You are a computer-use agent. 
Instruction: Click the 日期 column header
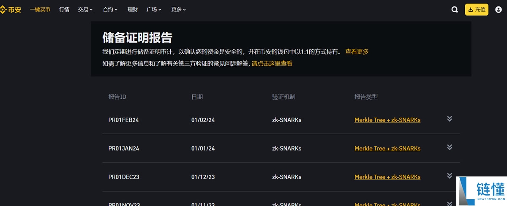pos(197,97)
